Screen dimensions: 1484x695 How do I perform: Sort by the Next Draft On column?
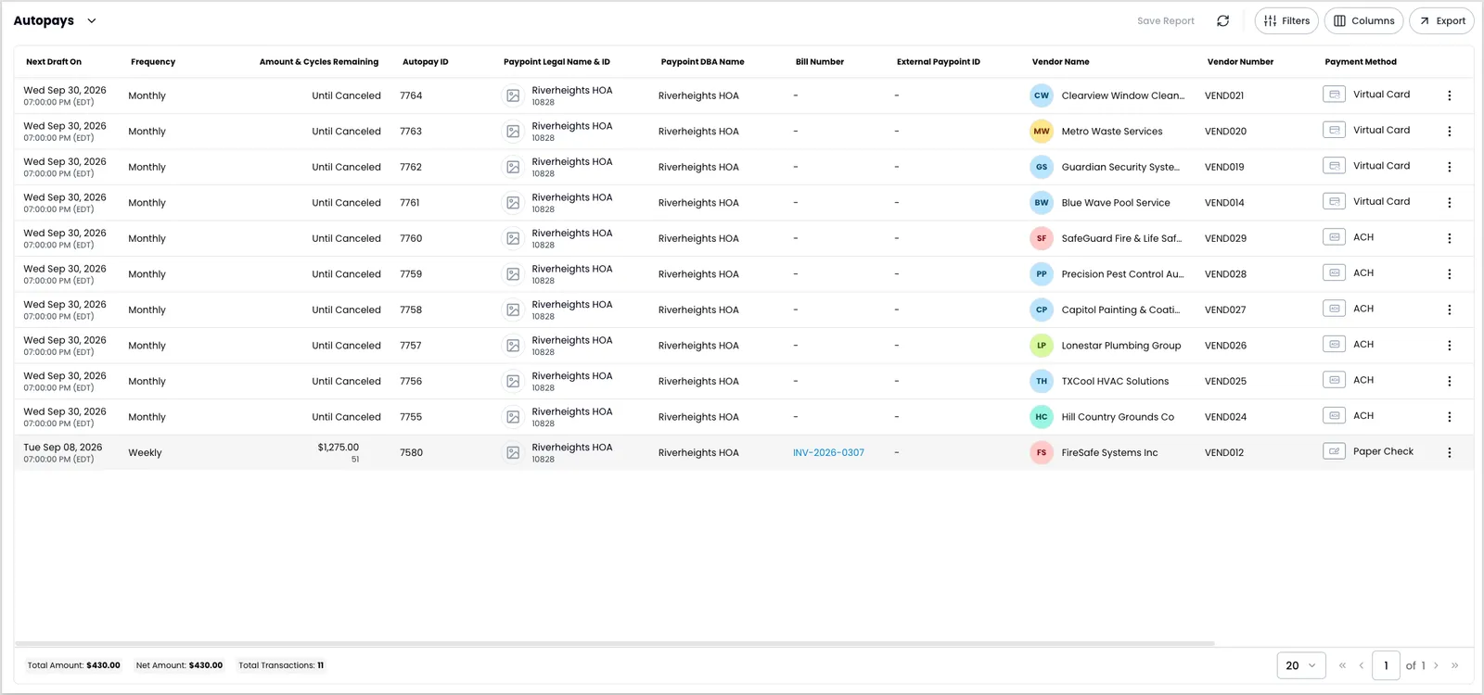click(x=54, y=62)
